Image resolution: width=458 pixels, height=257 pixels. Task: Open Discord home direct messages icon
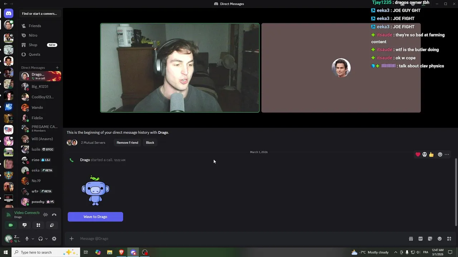[x=9, y=14]
